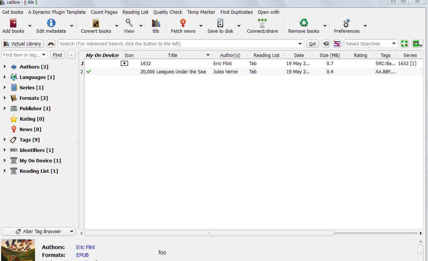
Task: Expand the Authors [2] category
Action: (4, 67)
